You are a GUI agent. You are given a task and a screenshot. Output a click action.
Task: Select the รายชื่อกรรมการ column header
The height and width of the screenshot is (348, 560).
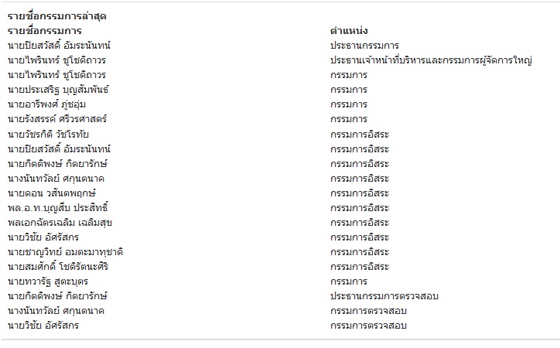[45, 31]
